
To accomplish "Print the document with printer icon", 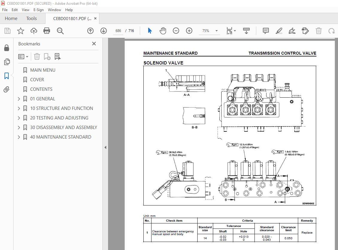I will pyautogui.click(x=47, y=31).
